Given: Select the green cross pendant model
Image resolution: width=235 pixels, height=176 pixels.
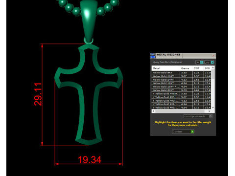Looking at the screenshot, I should tap(89, 94).
